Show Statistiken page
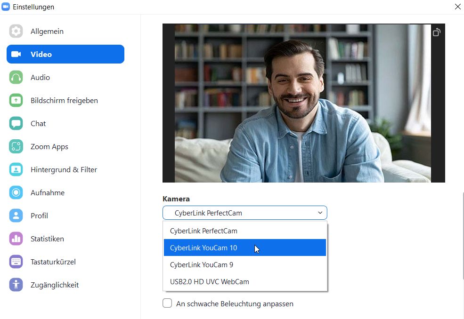The width and height of the screenshot is (464, 319). 65,239
